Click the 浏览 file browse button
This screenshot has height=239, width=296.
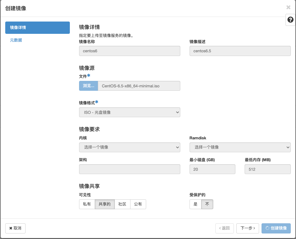pyautogui.click(x=89, y=86)
